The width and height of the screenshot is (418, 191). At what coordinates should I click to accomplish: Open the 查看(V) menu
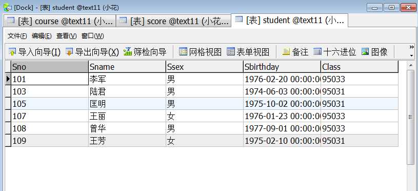[66, 36]
